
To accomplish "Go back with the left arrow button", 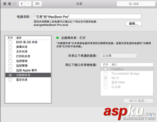I will [22, 4].
